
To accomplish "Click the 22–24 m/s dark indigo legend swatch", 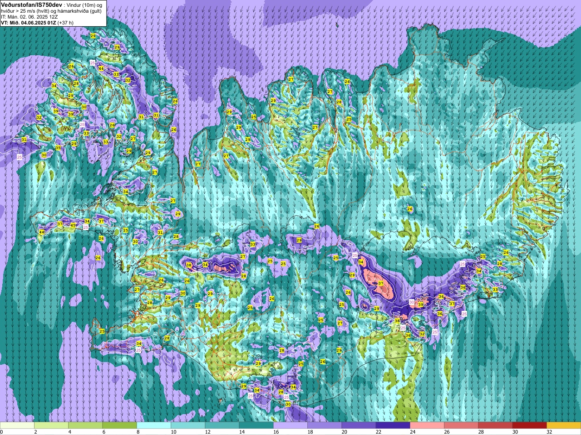I will 393,425.
